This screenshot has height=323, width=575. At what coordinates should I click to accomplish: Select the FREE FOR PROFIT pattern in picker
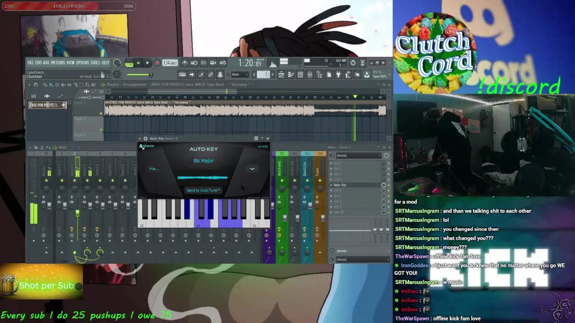click(x=47, y=105)
